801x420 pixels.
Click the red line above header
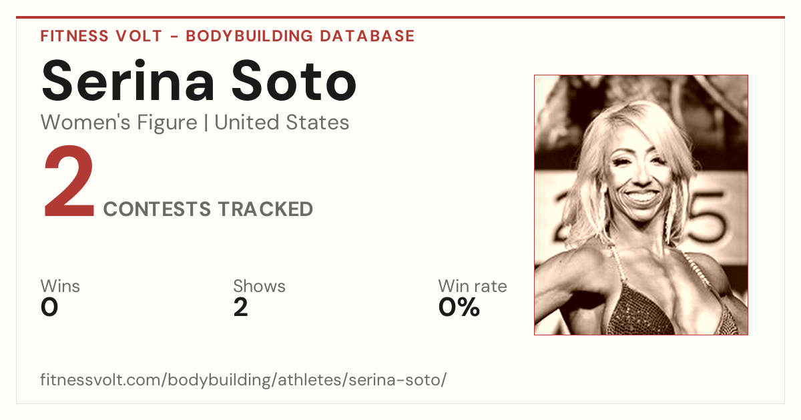click(400, 17)
